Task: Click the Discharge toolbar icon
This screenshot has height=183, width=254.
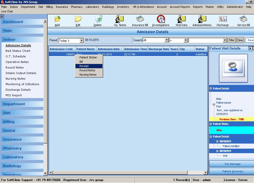Action: 222,19
